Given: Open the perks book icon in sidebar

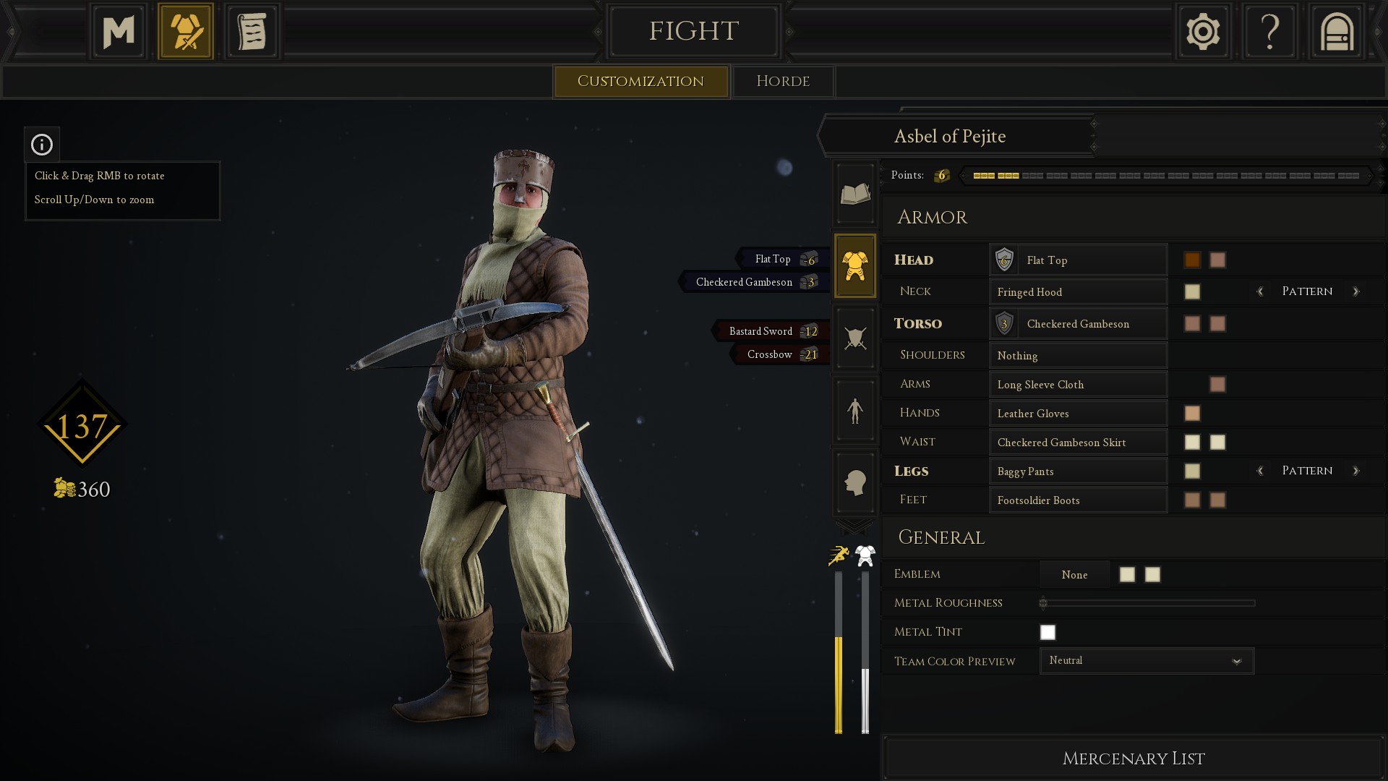Looking at the screenshot, I should [x=855, y=194].
